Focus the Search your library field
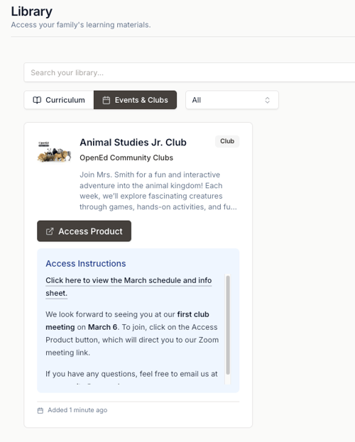Screen dimensions: 355x442 tap(189, 72)
